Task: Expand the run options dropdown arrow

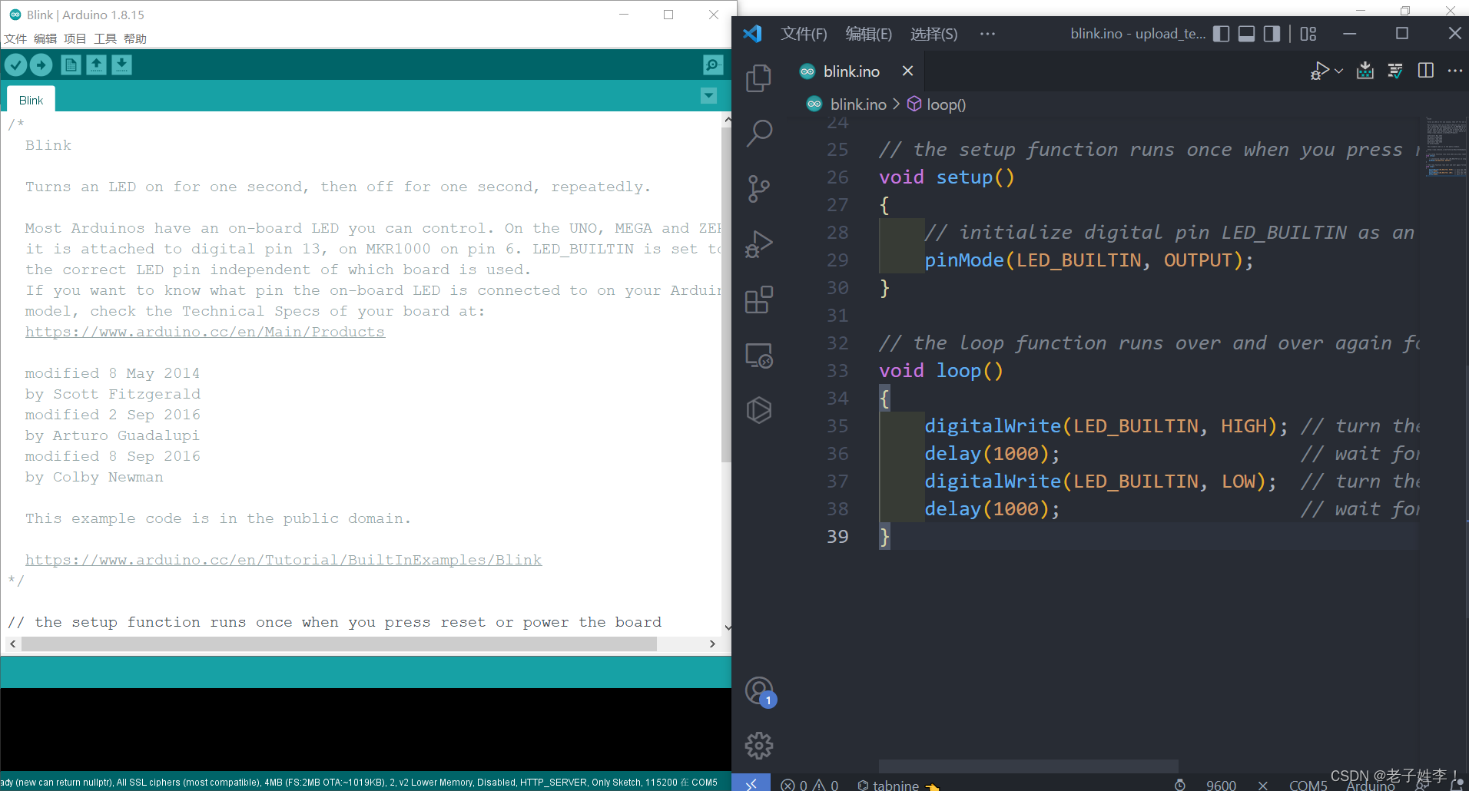Action: pos(1339,71)
